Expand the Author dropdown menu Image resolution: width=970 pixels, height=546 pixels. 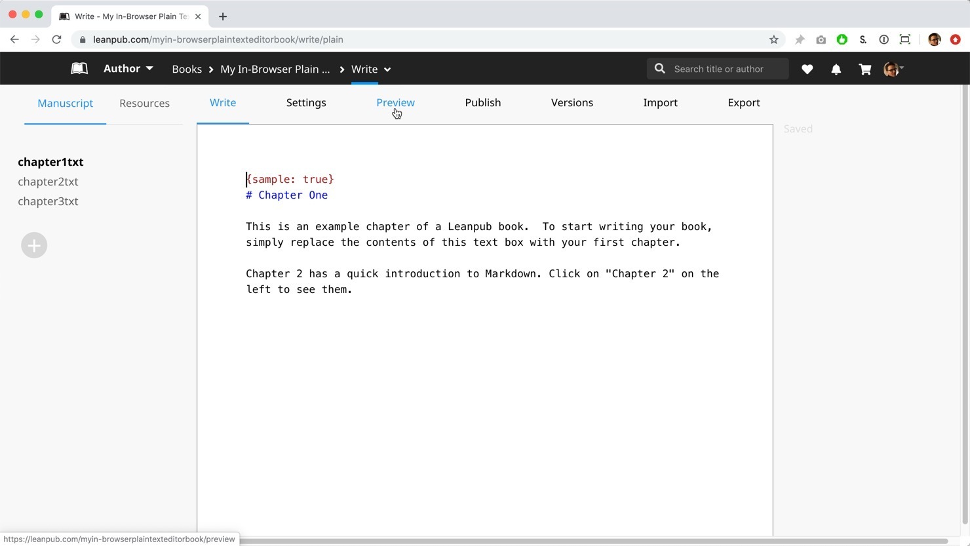(x=128, y=69)
